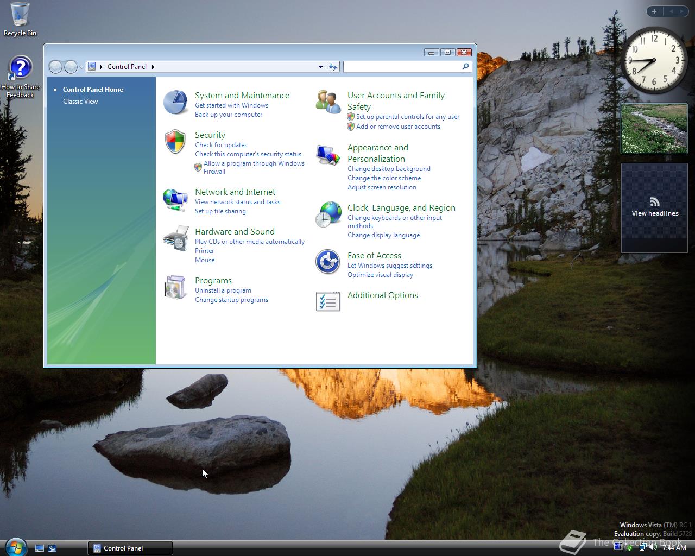Click Play CDs or other media automatically
Viewport: 695px width, 556px height.
pyautogui.click(x=250, y=242)
